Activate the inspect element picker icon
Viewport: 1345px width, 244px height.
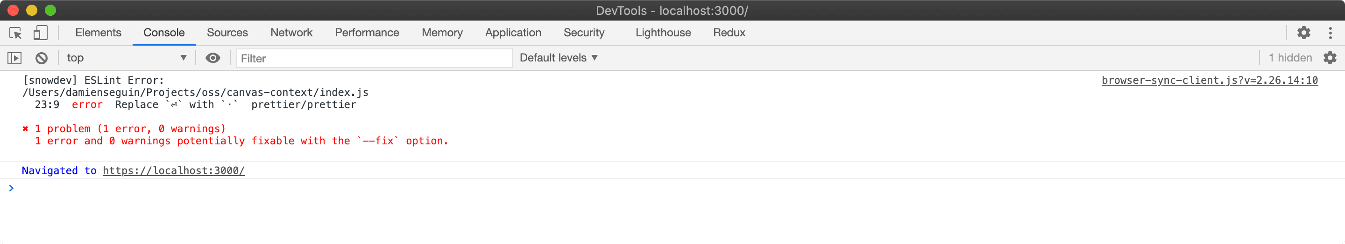click(x=15, y=33)
